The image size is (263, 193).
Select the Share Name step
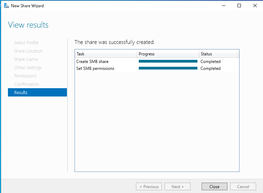coord(26,59)
